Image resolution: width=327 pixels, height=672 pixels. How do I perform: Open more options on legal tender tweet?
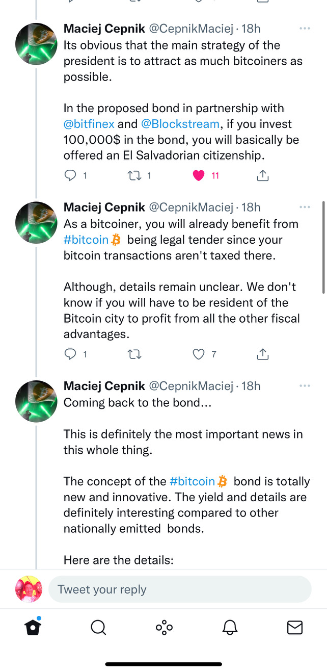[x=305, y=207]
